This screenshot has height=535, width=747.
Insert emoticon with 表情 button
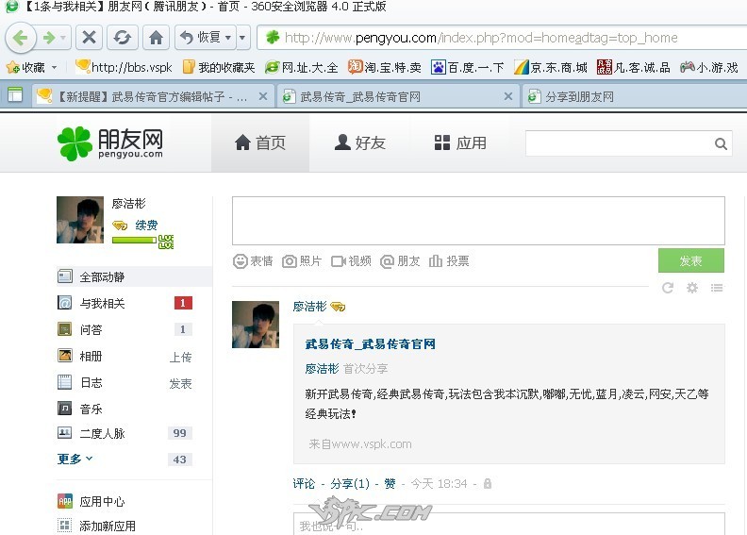coord(253,261)
